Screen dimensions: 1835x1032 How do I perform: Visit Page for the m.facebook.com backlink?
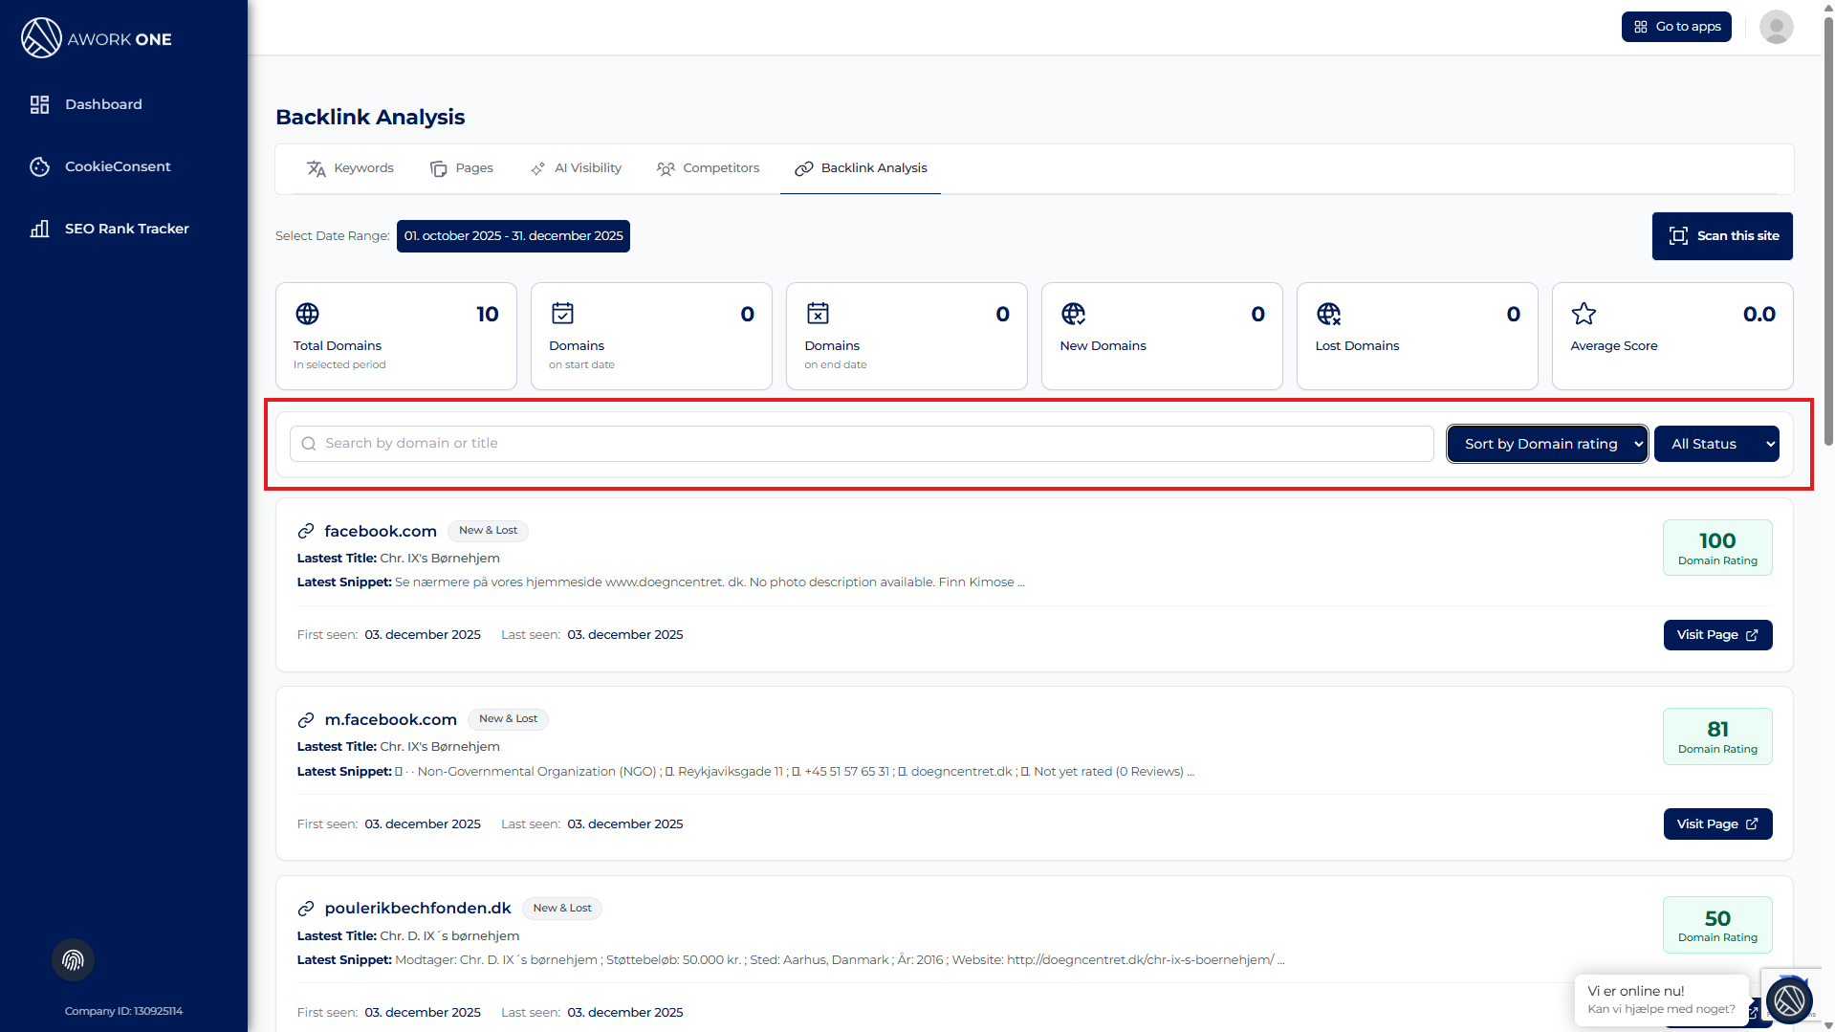click(x=1716, y=824)
